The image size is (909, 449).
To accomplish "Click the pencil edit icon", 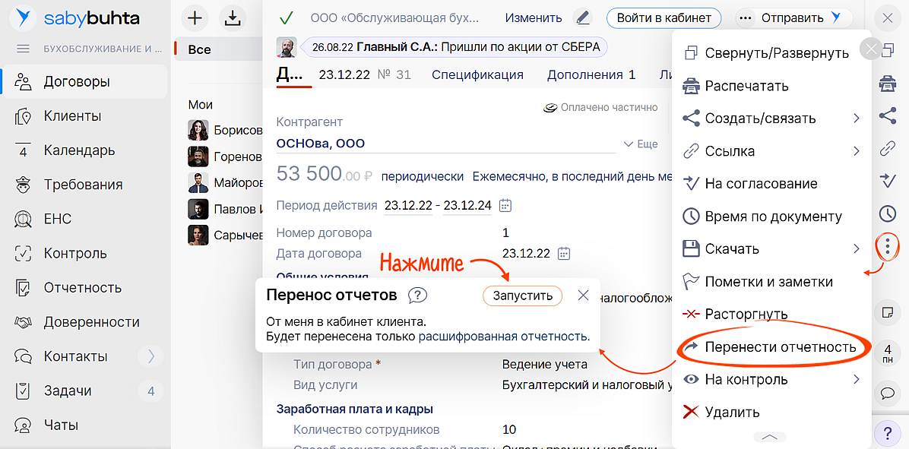I will 582,17.
